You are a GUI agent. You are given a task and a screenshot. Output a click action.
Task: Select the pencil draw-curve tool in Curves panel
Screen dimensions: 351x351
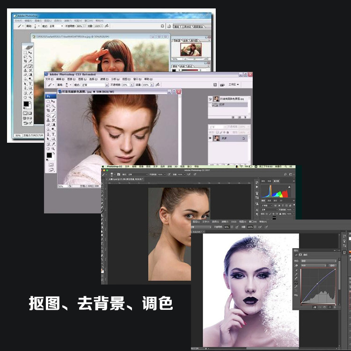[x=296, y=286]
